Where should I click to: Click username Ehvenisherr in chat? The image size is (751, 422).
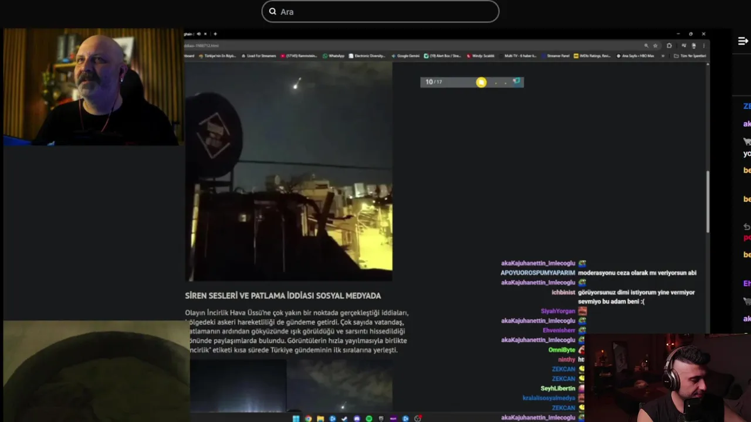pos(559,330)
